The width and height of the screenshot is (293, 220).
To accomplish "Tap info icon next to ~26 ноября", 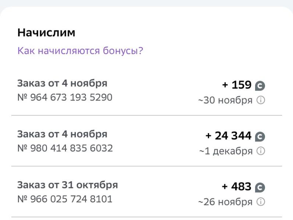I will tap(261, 202).
